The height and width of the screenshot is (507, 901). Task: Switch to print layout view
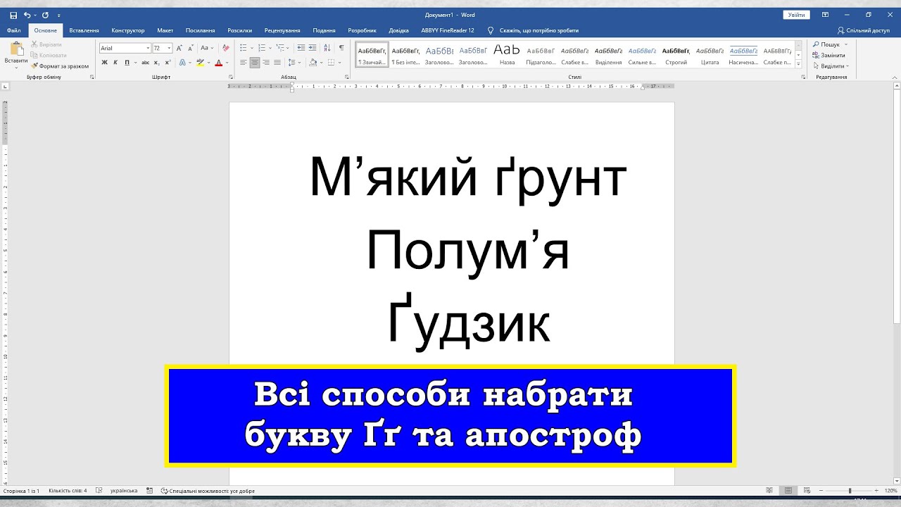[788, 491]
